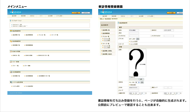190x112 pixels.
Task: Click the 書誌情報管理 book icon
Action: [x=11, y=31]
